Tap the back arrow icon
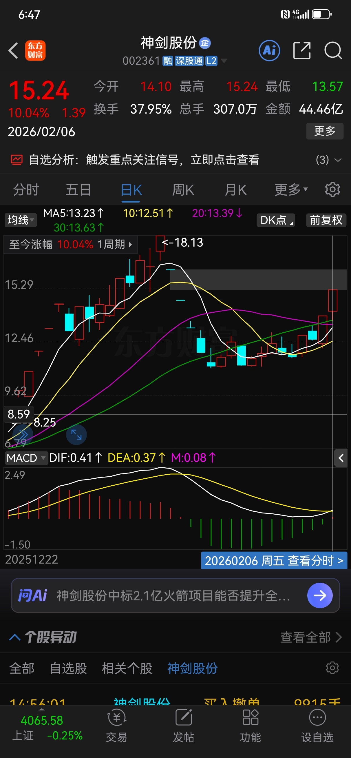351x758 pixels. point(13,51)
